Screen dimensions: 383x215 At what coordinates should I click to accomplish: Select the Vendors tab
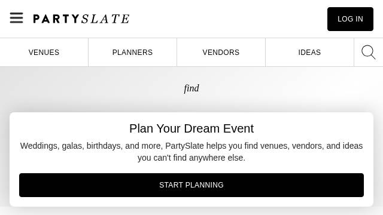[x=221, y=52]
